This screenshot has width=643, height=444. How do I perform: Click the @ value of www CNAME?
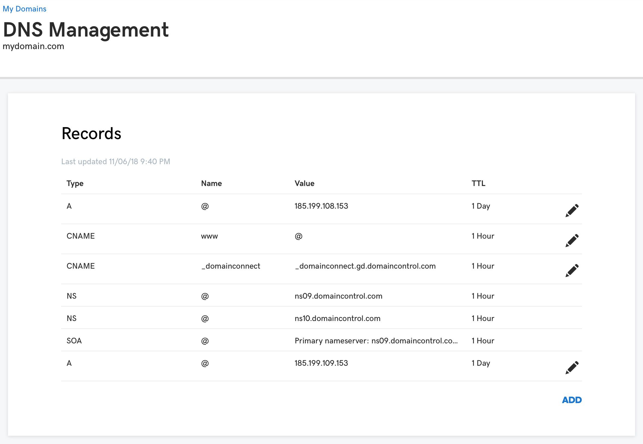(x=298, y=236)
